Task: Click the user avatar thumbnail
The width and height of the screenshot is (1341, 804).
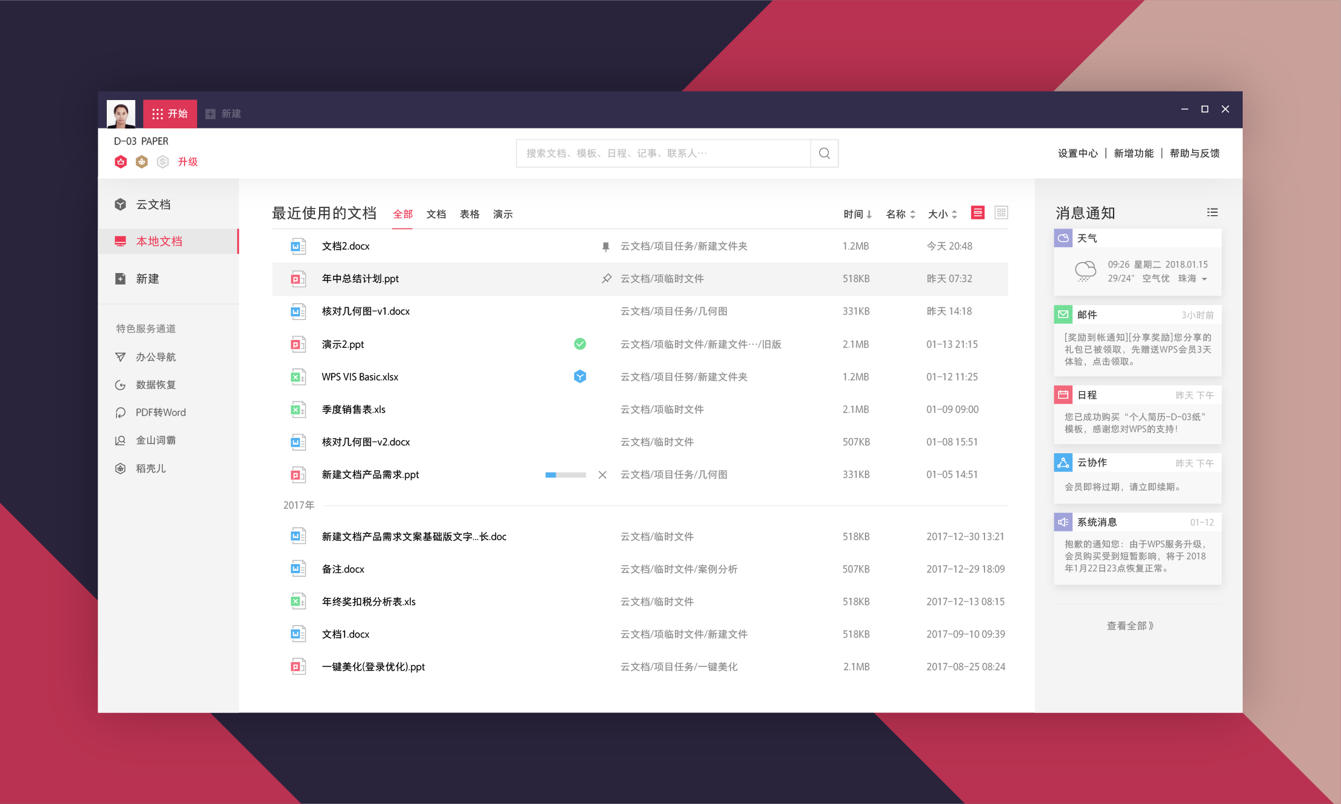Action: (x=121, y=113)
